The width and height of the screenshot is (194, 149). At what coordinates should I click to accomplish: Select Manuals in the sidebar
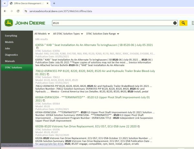click(10, 61)
